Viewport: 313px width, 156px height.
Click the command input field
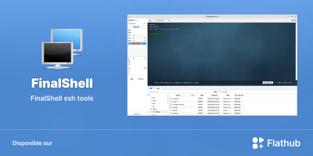click(207, 83)
